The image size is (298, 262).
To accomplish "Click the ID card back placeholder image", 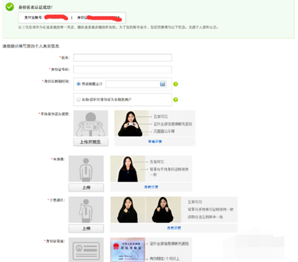I will click(86, 250).
